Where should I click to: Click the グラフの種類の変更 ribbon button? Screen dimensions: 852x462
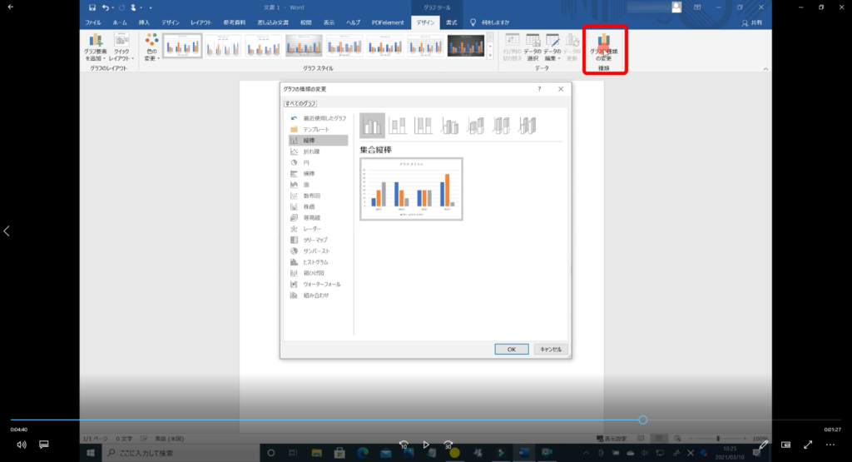click(605, 50)
